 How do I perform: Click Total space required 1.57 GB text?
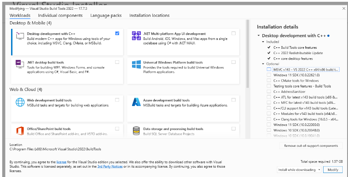point(322,161)
